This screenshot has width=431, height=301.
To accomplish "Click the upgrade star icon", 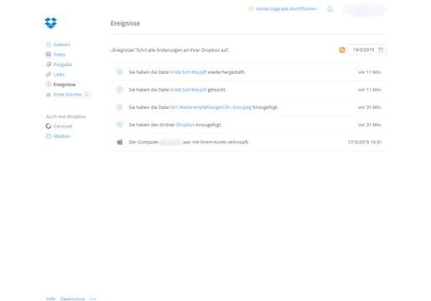I will pos(251,8).
